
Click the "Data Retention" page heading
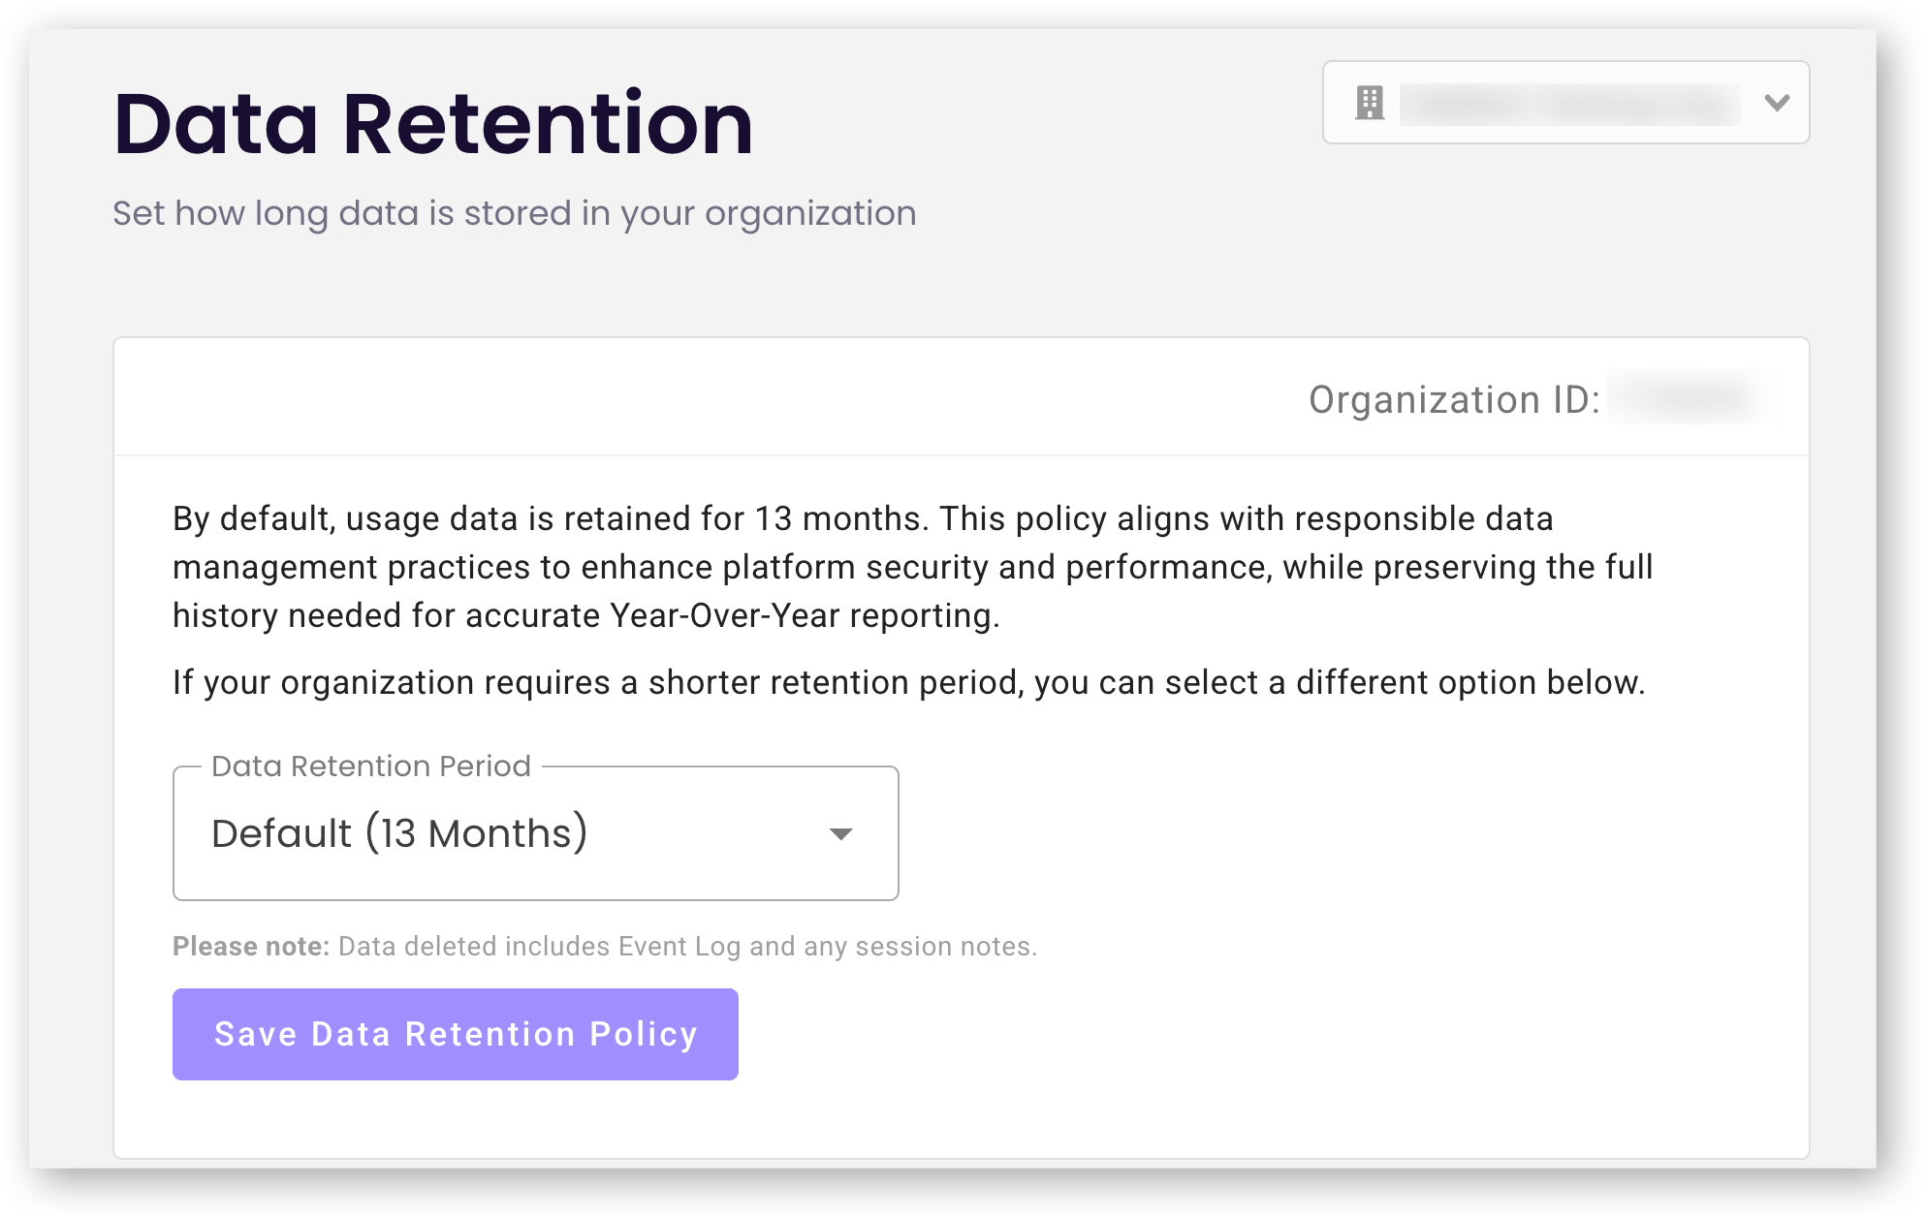433,124
